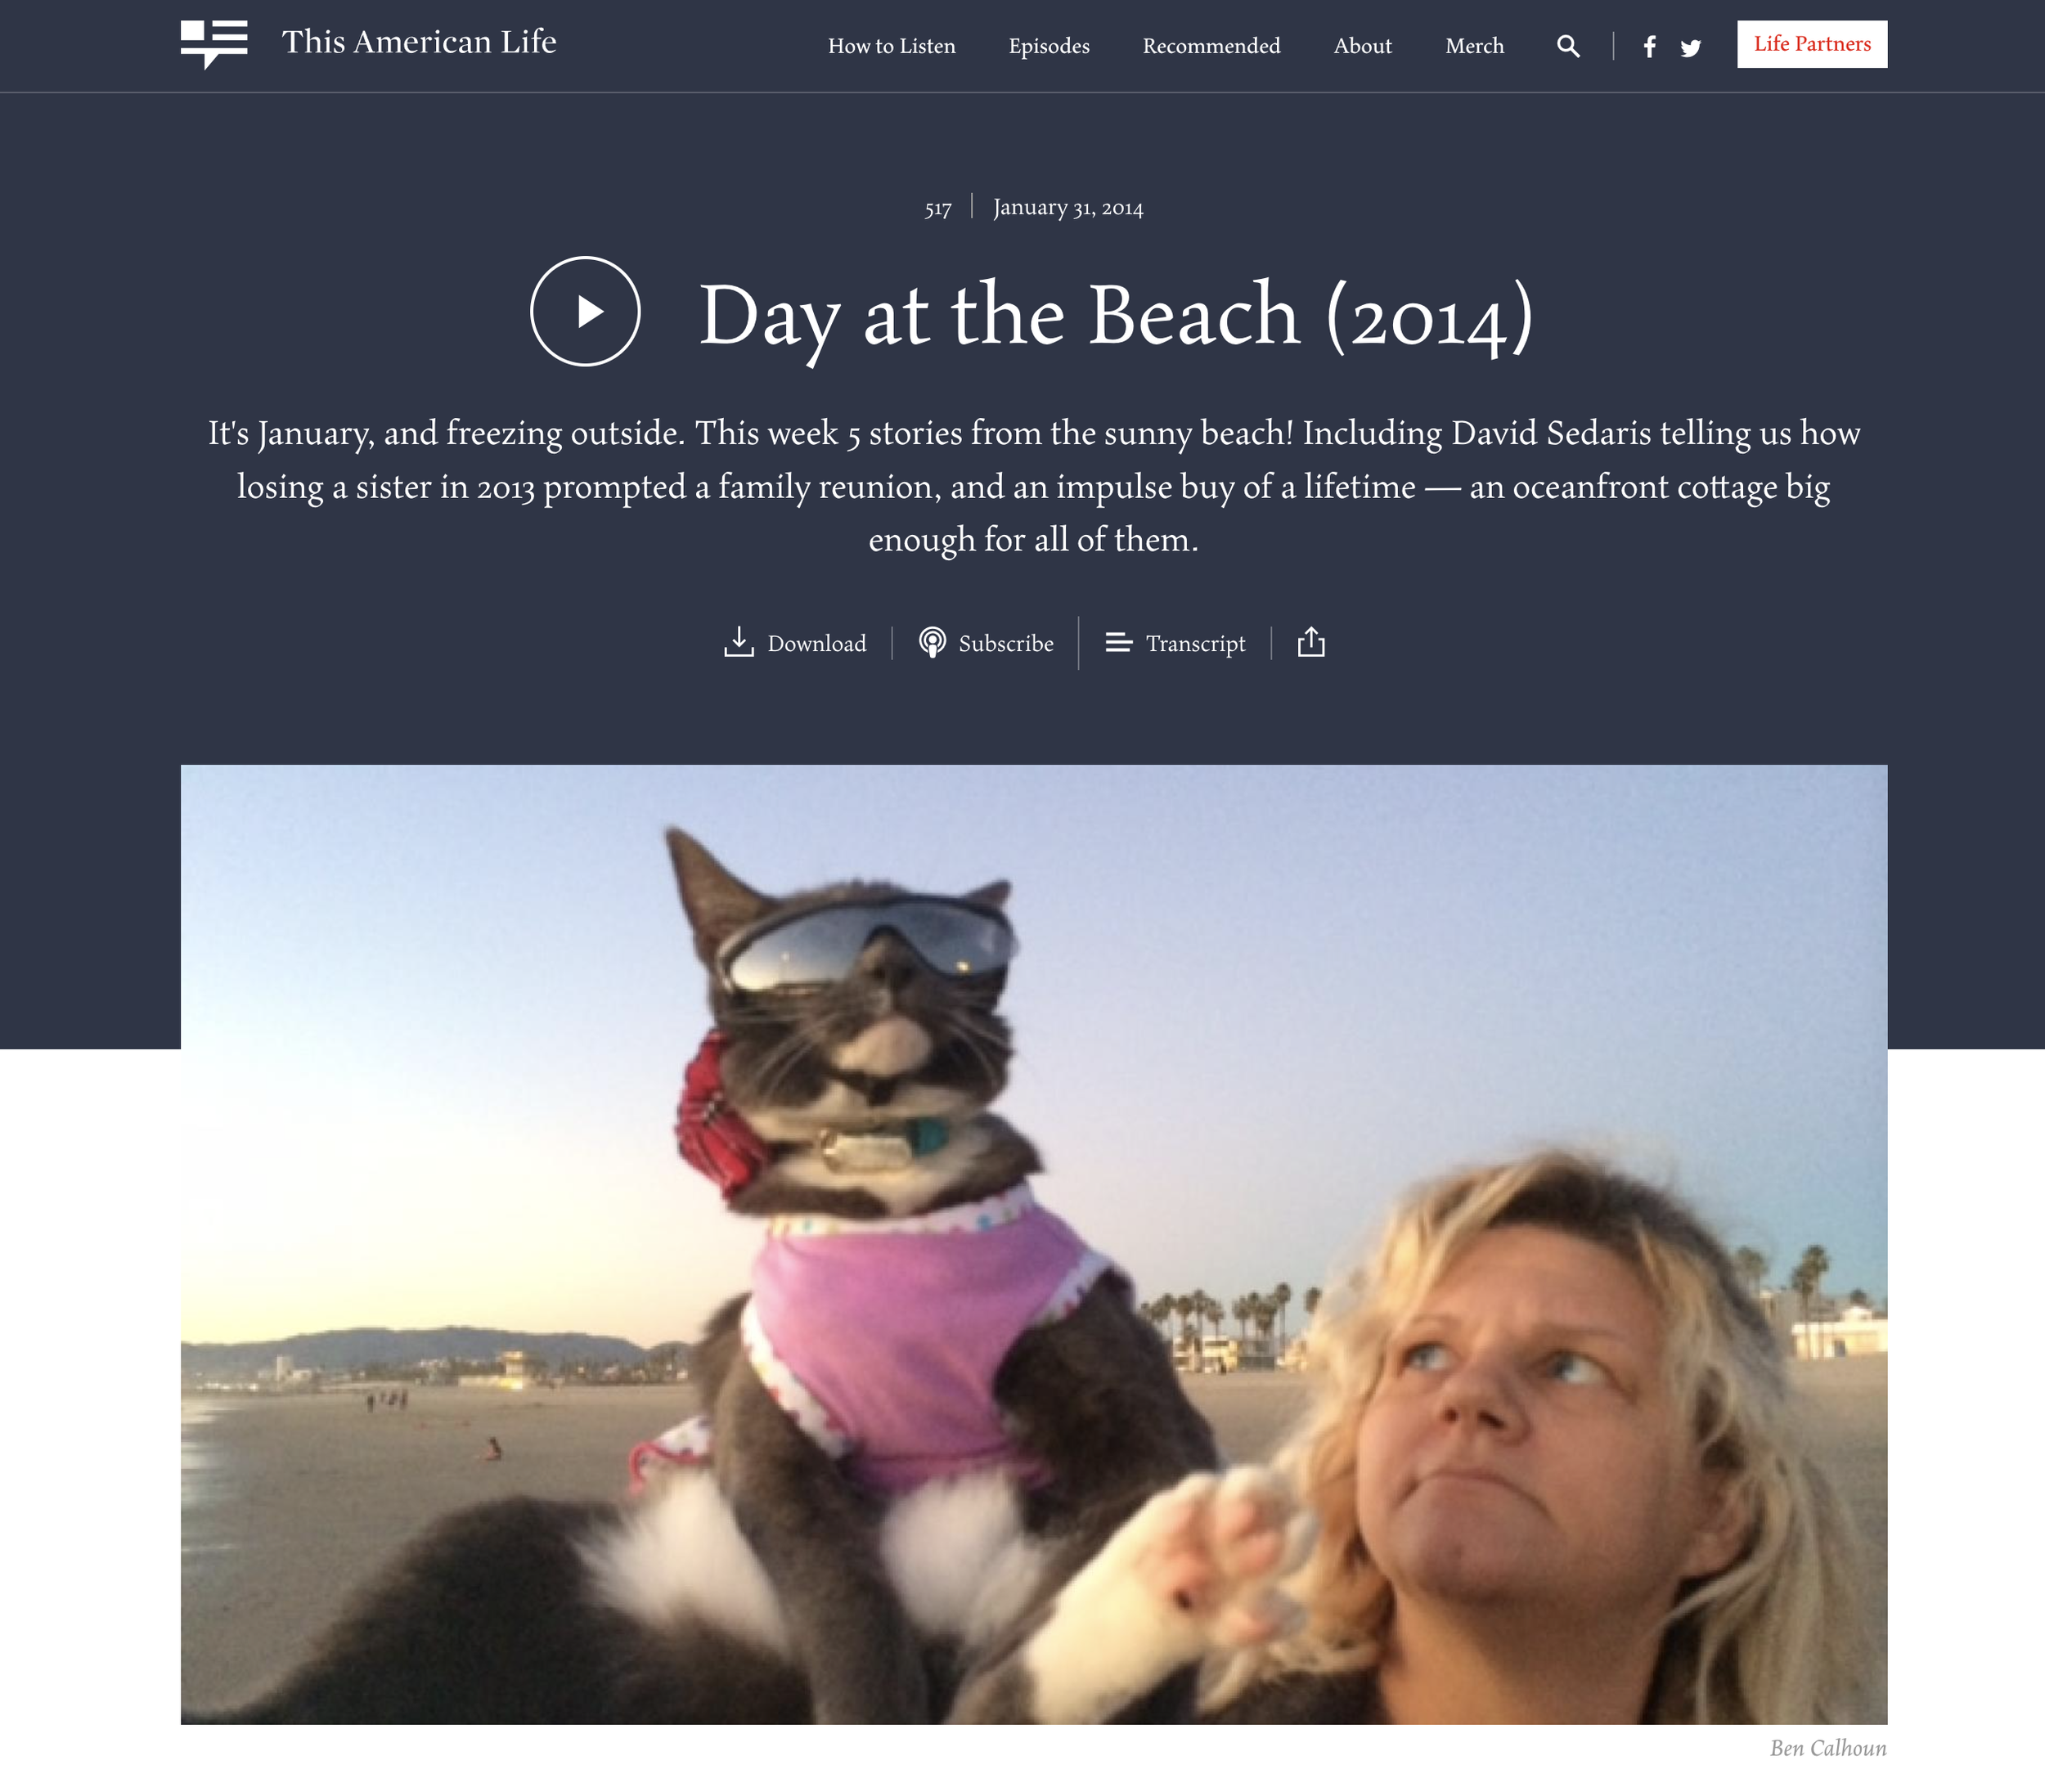Click the Life Partners button
Viewport: 2045px width, 1792px height.
click(1812, 44)
